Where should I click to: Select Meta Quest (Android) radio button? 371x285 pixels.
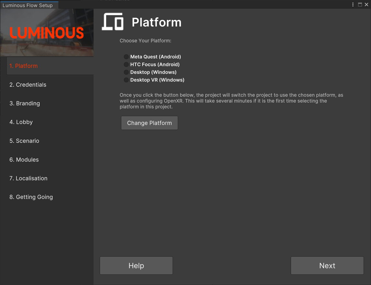126,57
